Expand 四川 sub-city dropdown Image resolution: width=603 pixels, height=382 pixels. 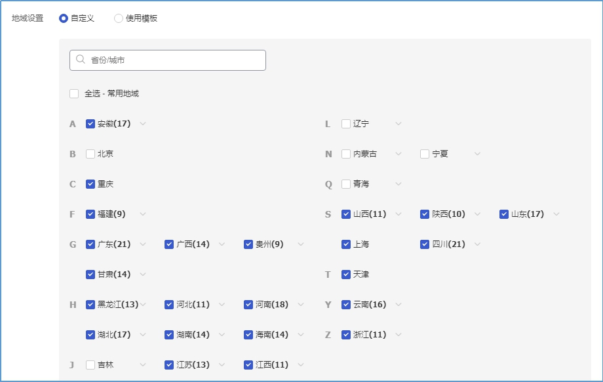point(477,244)
